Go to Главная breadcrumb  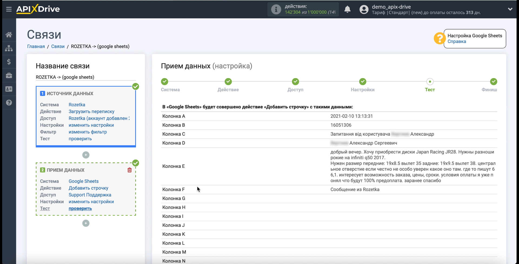tap(36, 46)
